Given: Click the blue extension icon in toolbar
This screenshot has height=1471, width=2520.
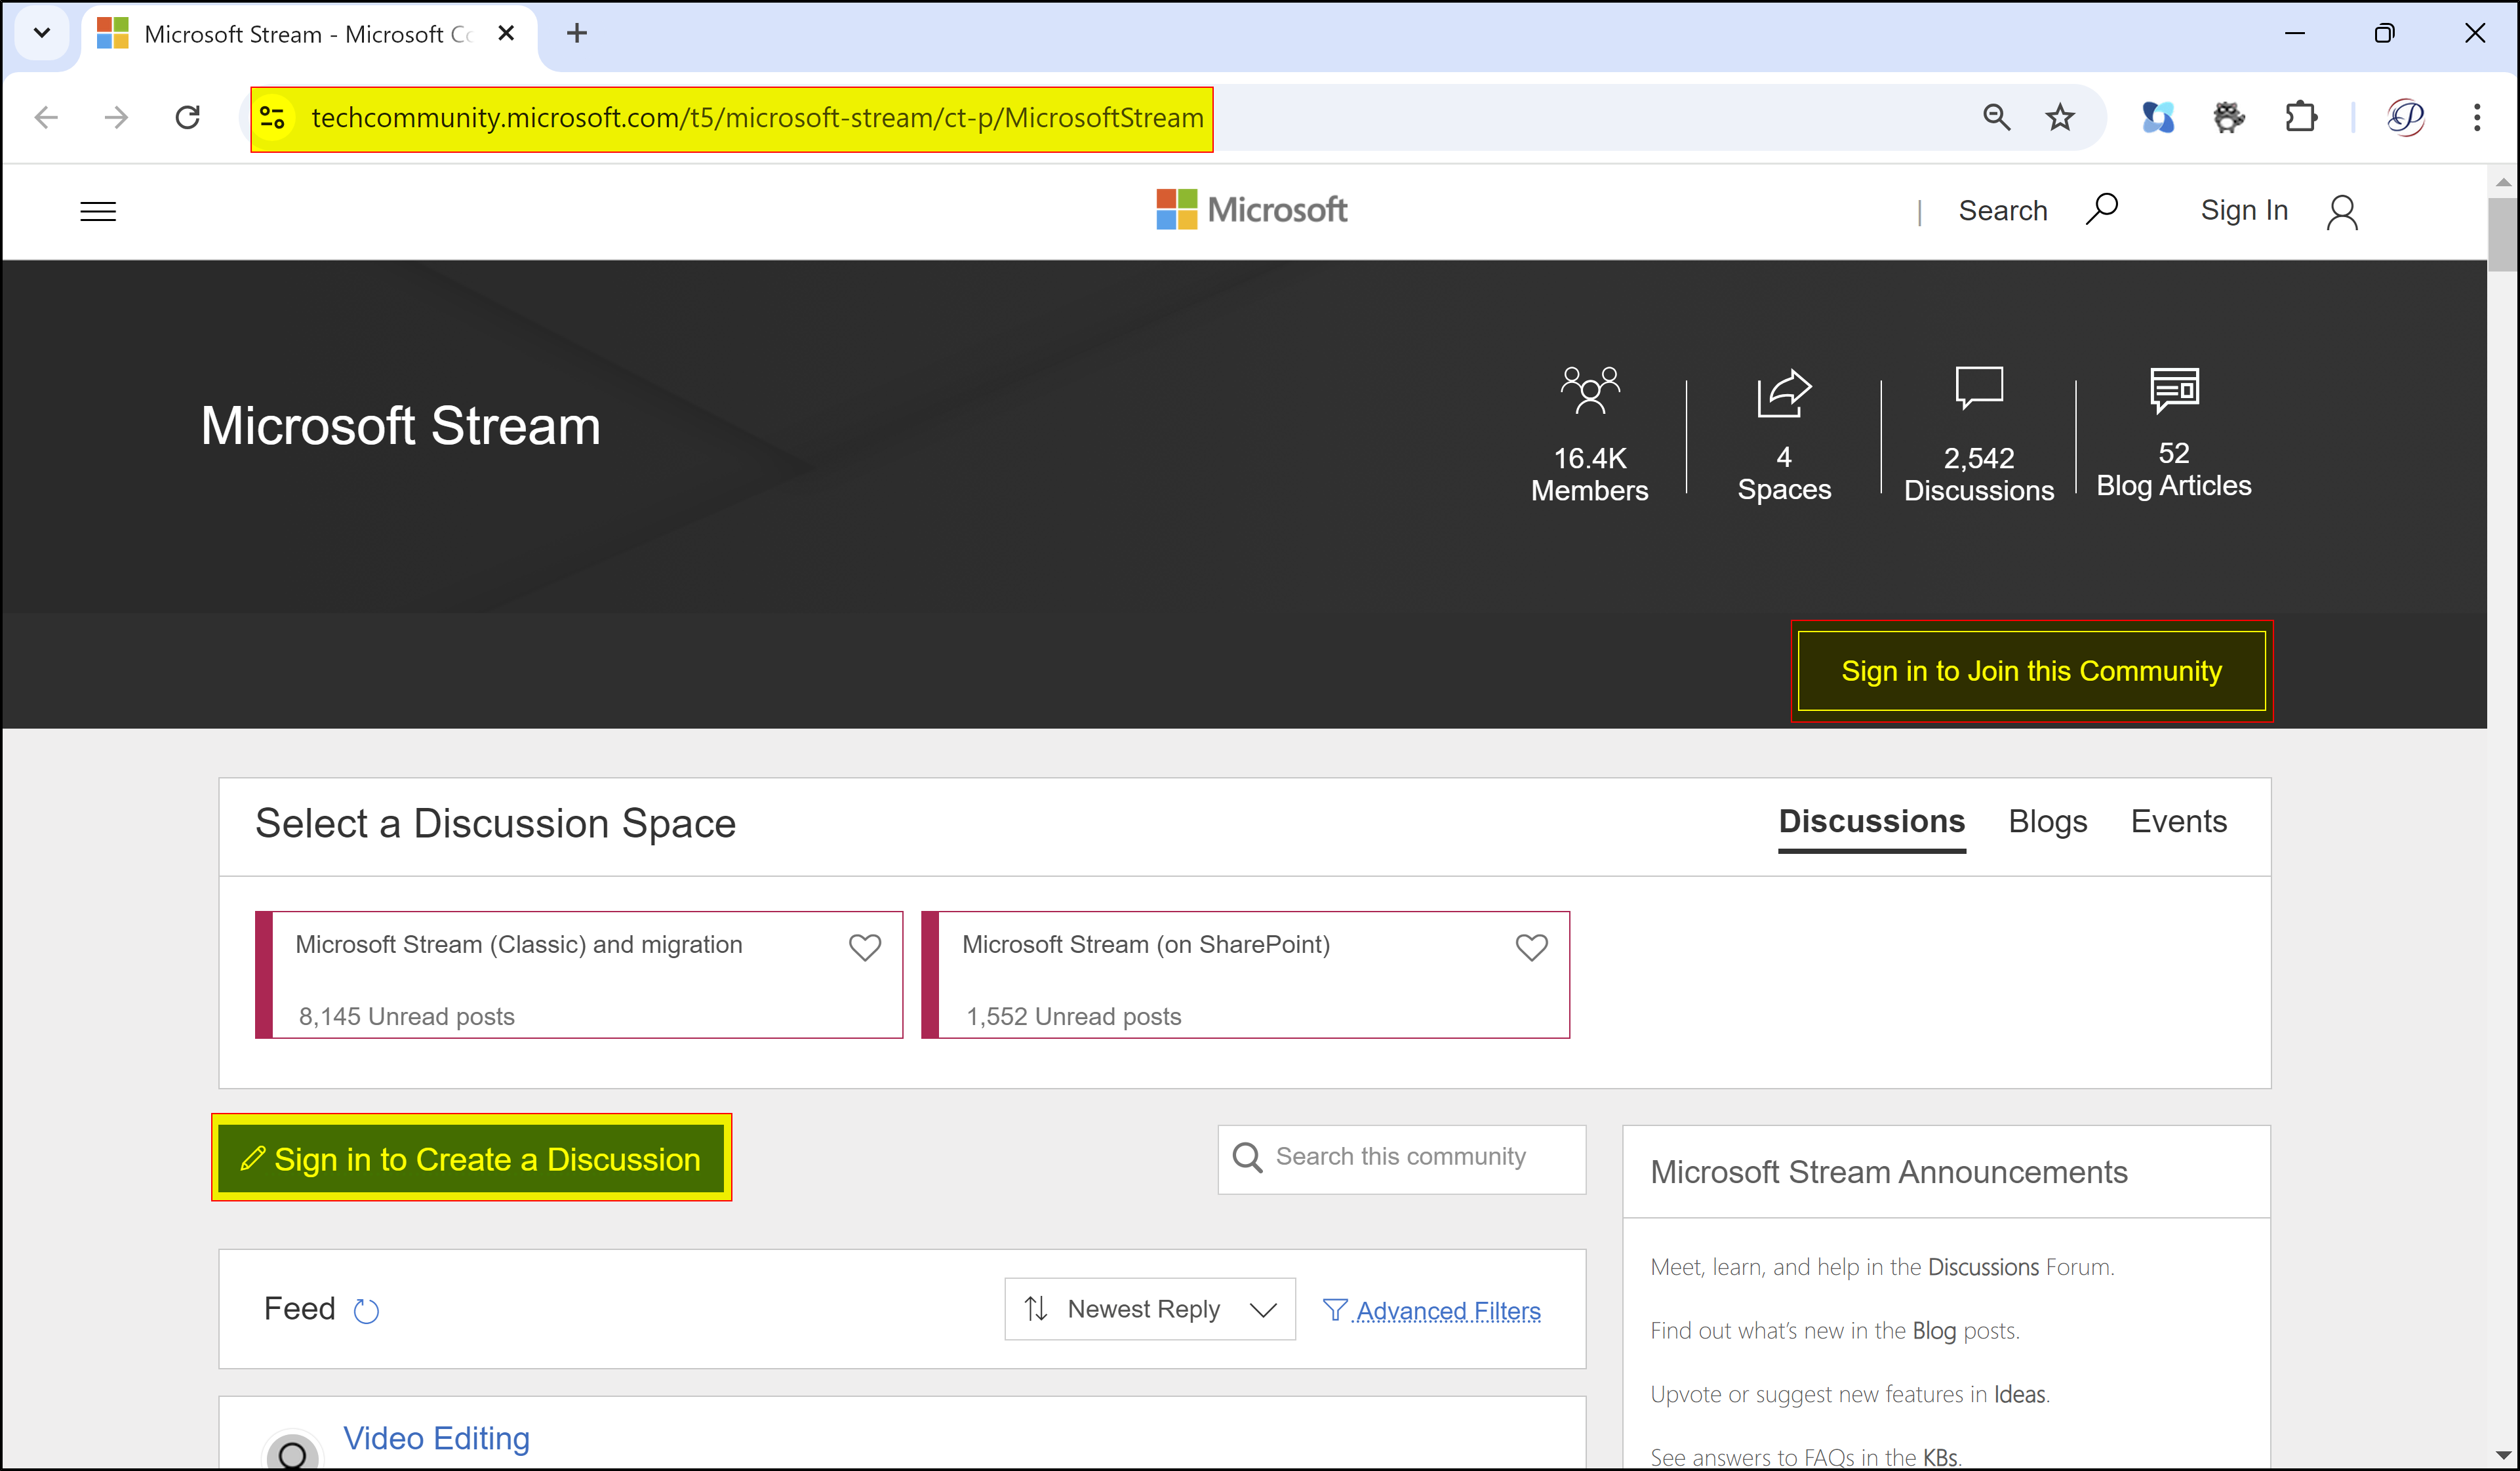Looking at the screenshot, I should tap(2158, 118).
